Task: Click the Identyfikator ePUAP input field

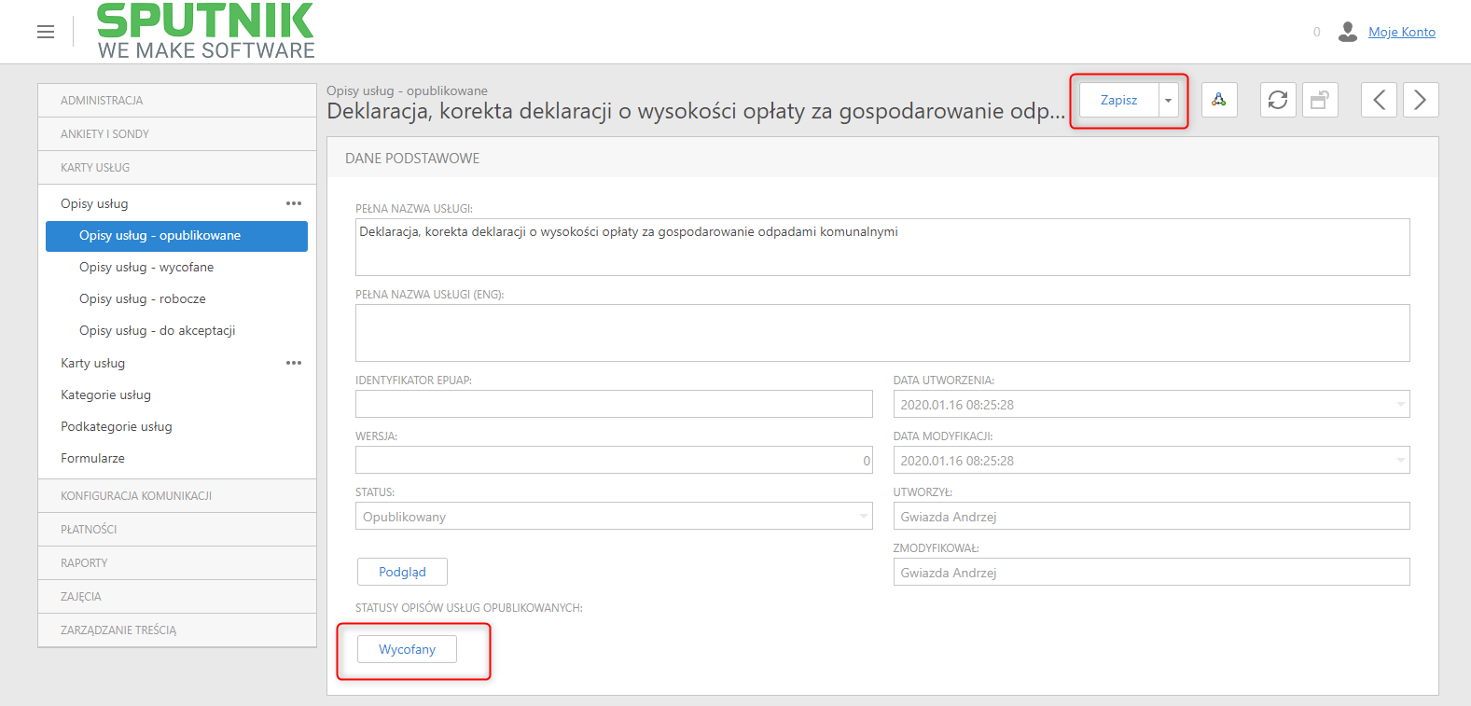Action: pos(614,404)
